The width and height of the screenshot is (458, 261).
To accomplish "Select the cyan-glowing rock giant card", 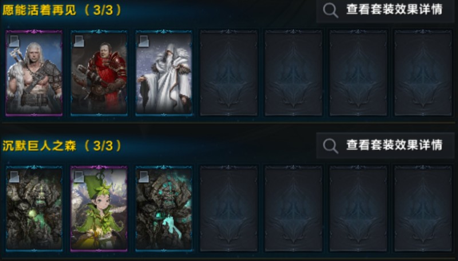I will (164, 208).
